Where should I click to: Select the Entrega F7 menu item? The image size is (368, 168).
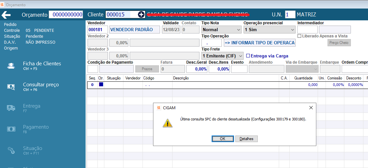click(x=32, y=108)
